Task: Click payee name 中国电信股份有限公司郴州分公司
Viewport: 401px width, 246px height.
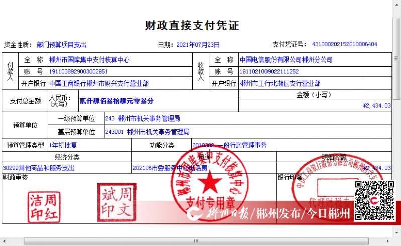Action: coord(286,60)
